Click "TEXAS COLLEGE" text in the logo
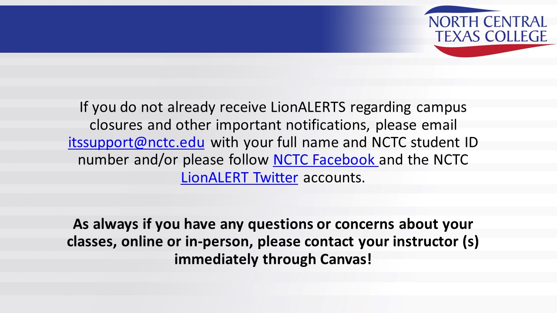The width and height of the screenshot is (557, 313). 491,36
